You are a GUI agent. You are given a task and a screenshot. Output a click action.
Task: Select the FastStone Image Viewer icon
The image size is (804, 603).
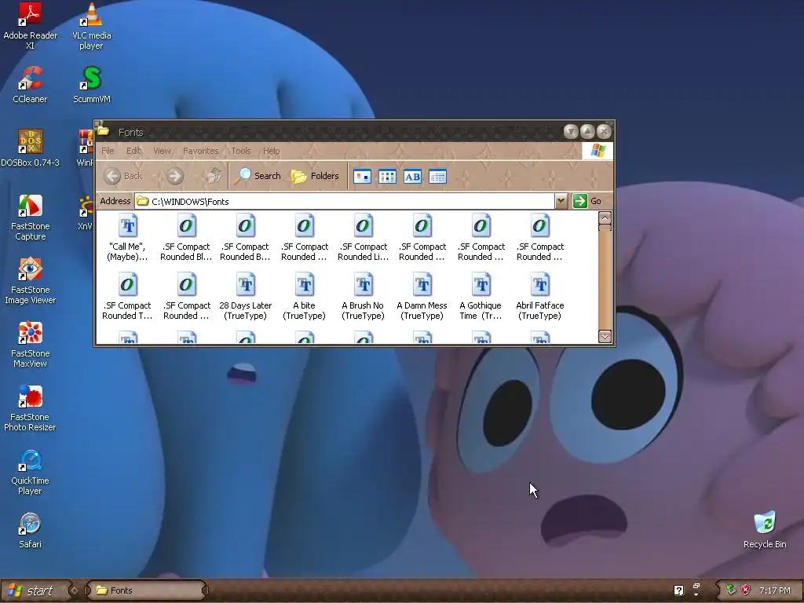click(31, 280)
